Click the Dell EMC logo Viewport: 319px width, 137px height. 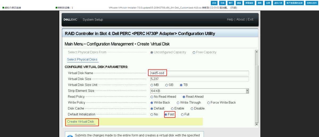pos(70,20)
